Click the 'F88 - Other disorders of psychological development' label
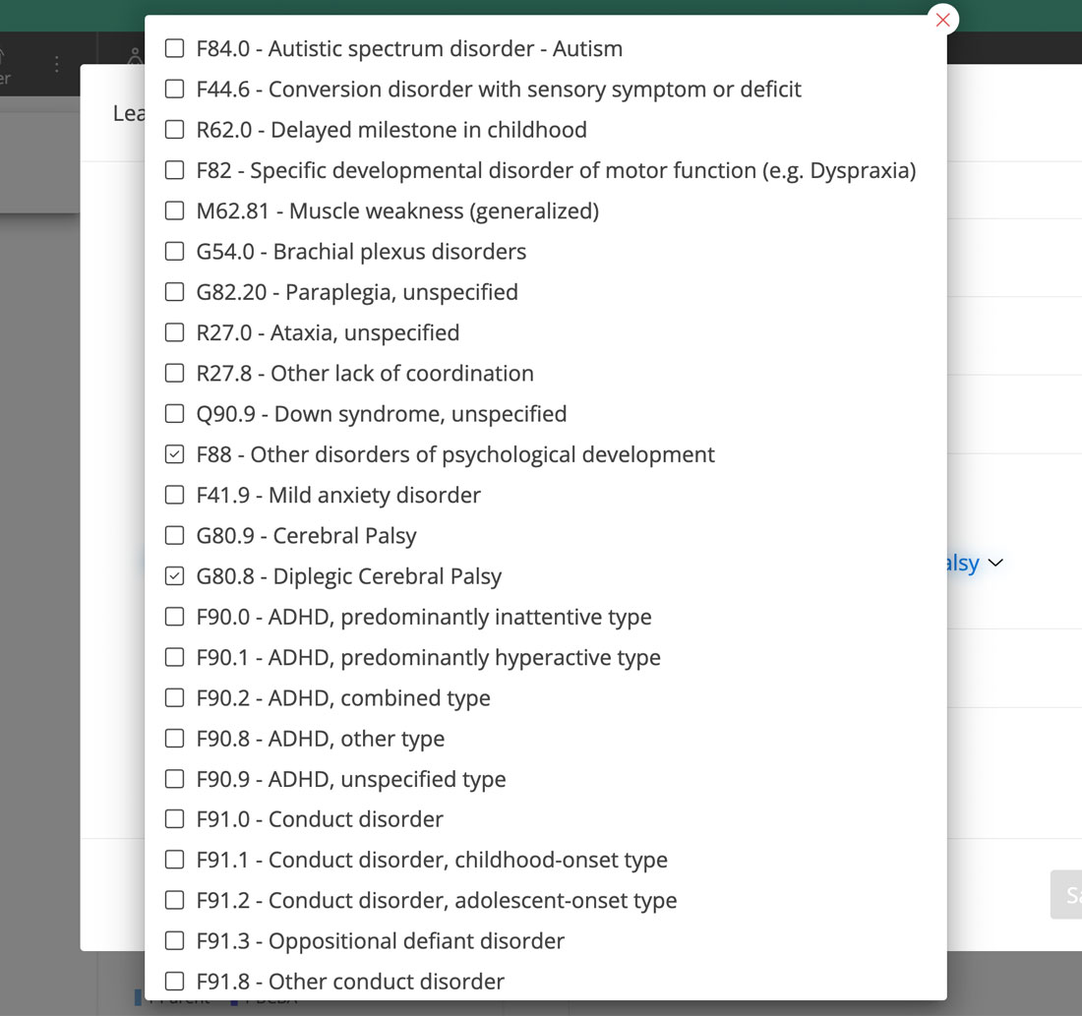 (455, 454)
